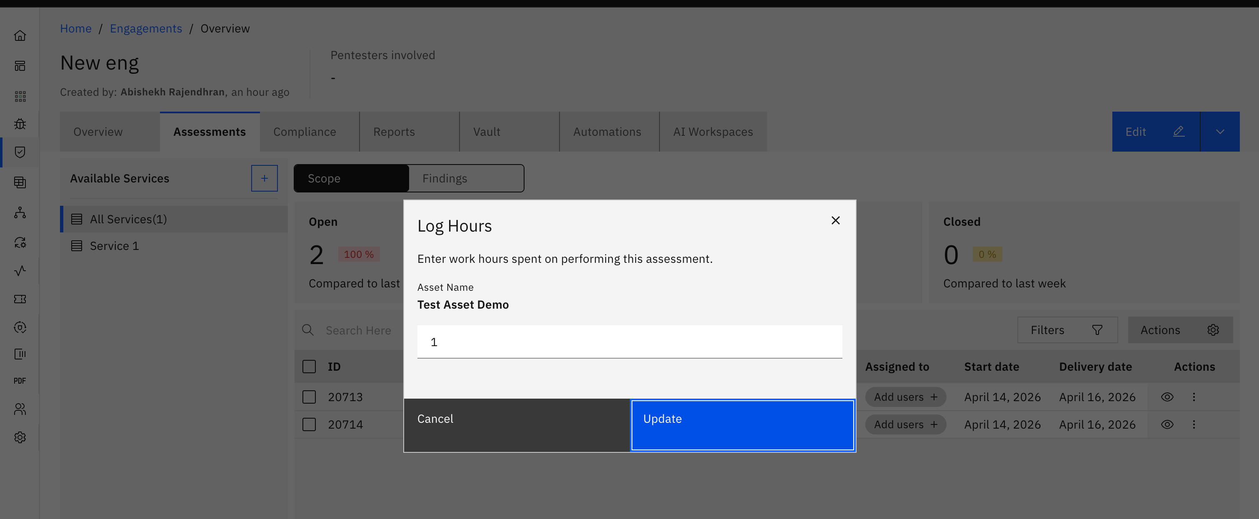
Task: Open the settings gear sidebar icon
Action: click(20, 437)
